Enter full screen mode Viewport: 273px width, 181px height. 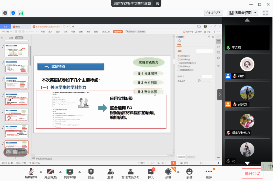point(265,13)
